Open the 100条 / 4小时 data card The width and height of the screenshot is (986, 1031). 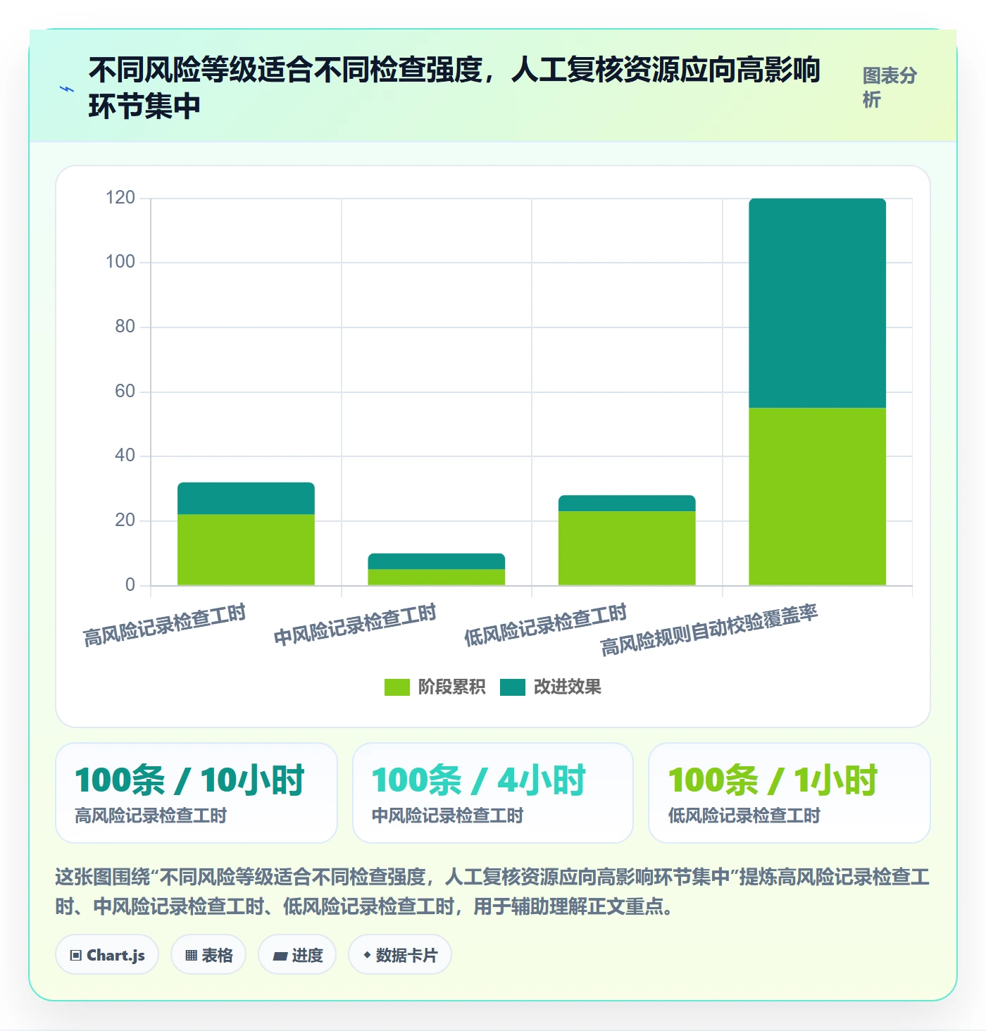[493, 793]
